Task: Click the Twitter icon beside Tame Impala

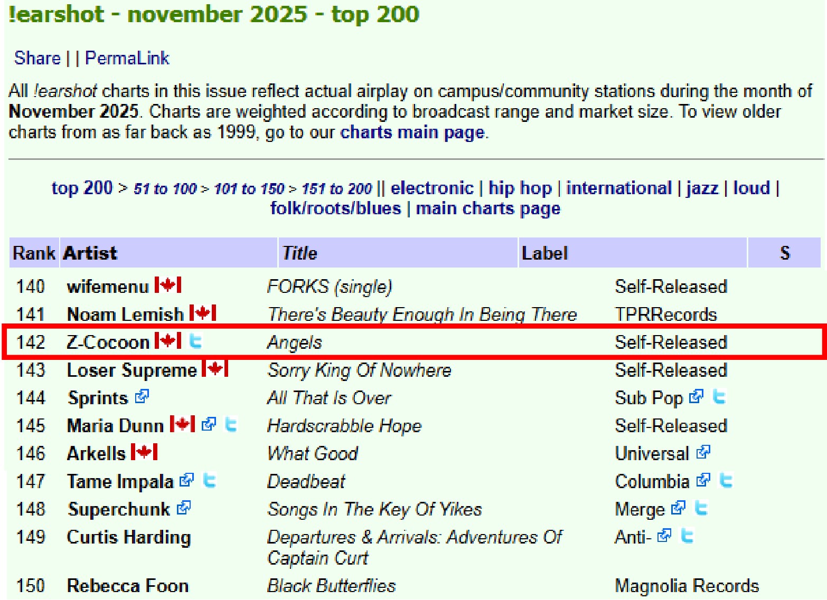Action: point(210,481)
